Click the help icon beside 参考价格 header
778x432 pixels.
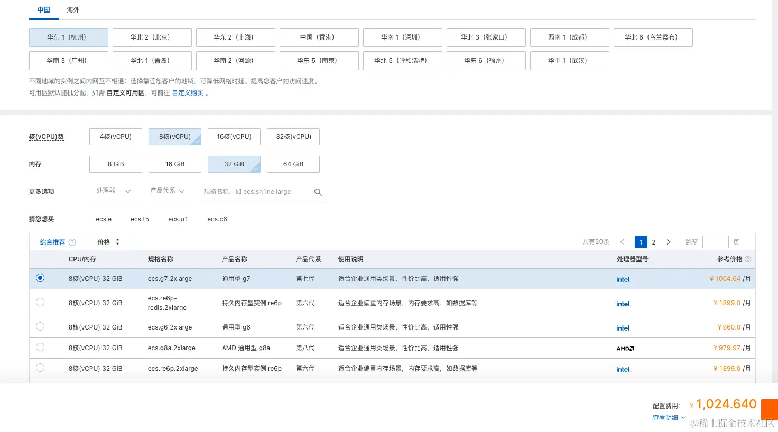point(748,259)
